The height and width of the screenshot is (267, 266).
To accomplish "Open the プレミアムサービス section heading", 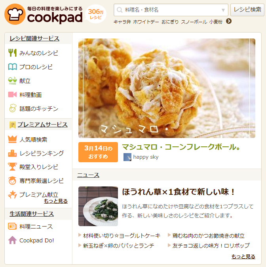I will tap(43, 125).
